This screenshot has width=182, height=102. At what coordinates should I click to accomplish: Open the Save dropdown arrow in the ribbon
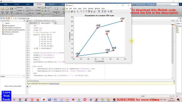tap(11, 13)
